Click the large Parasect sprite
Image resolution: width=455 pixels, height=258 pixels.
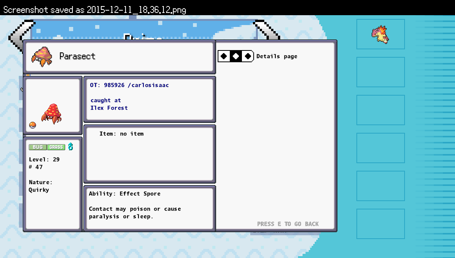pyautogui.click(x=51, y=114)
